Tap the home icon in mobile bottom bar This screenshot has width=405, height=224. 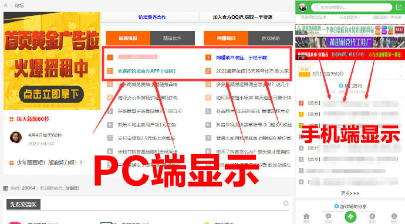tap(306, 217)
